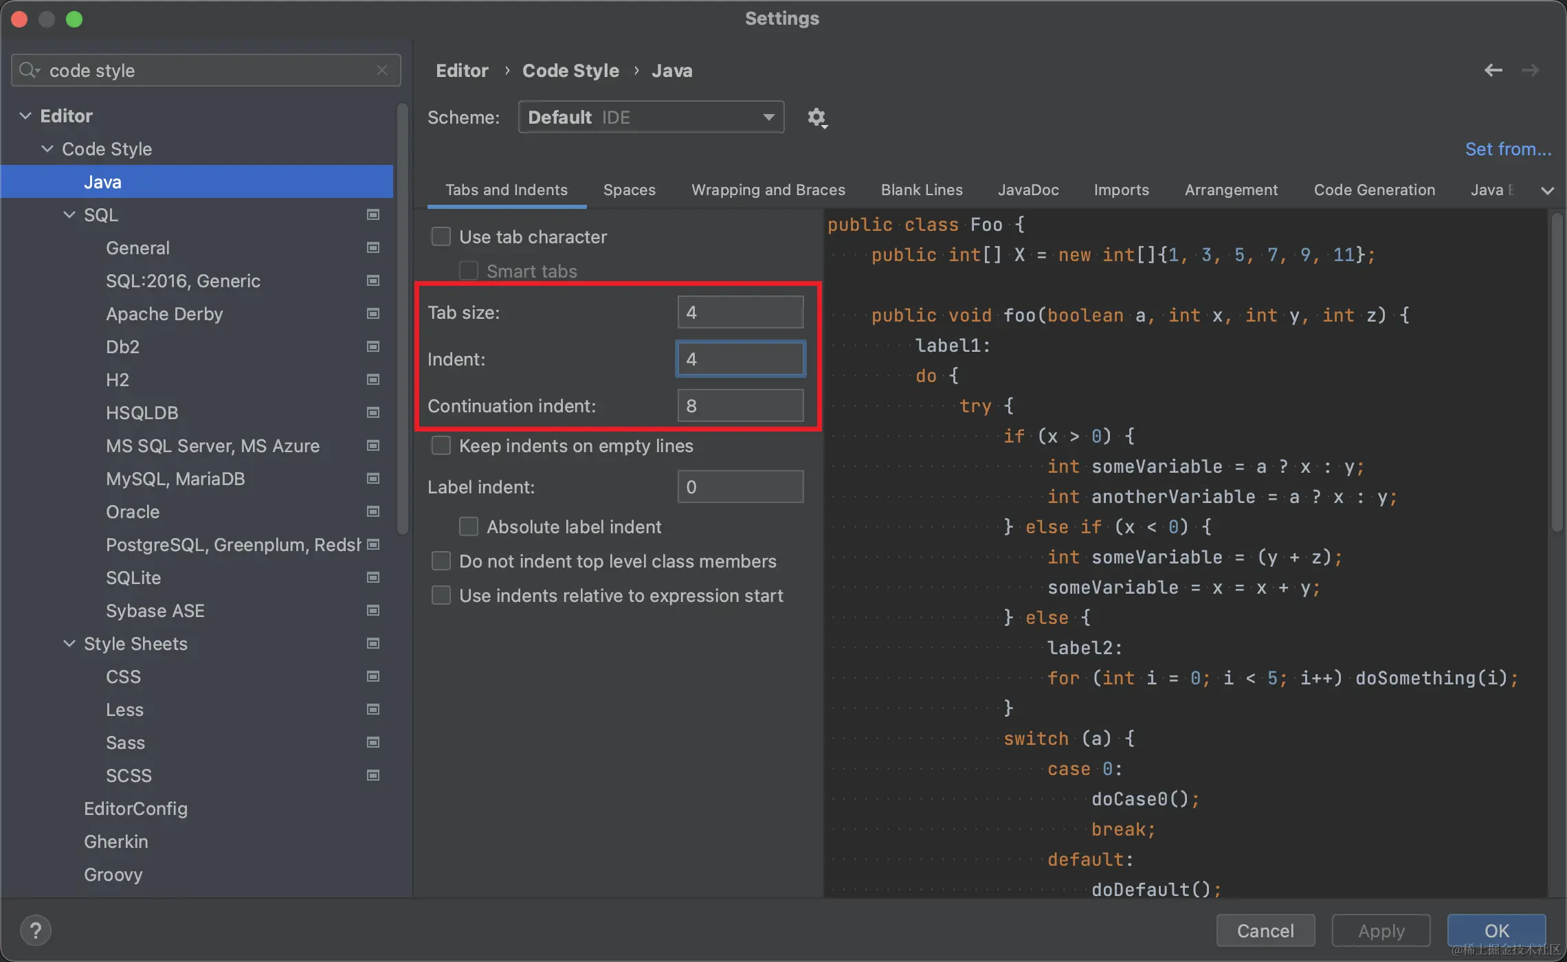Toggle Keep indents on empty lines
This screenshot has width=1567, height=962.
(x=441, y=446)
